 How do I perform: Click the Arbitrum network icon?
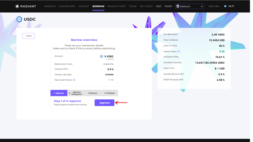[x=178, y=6]
